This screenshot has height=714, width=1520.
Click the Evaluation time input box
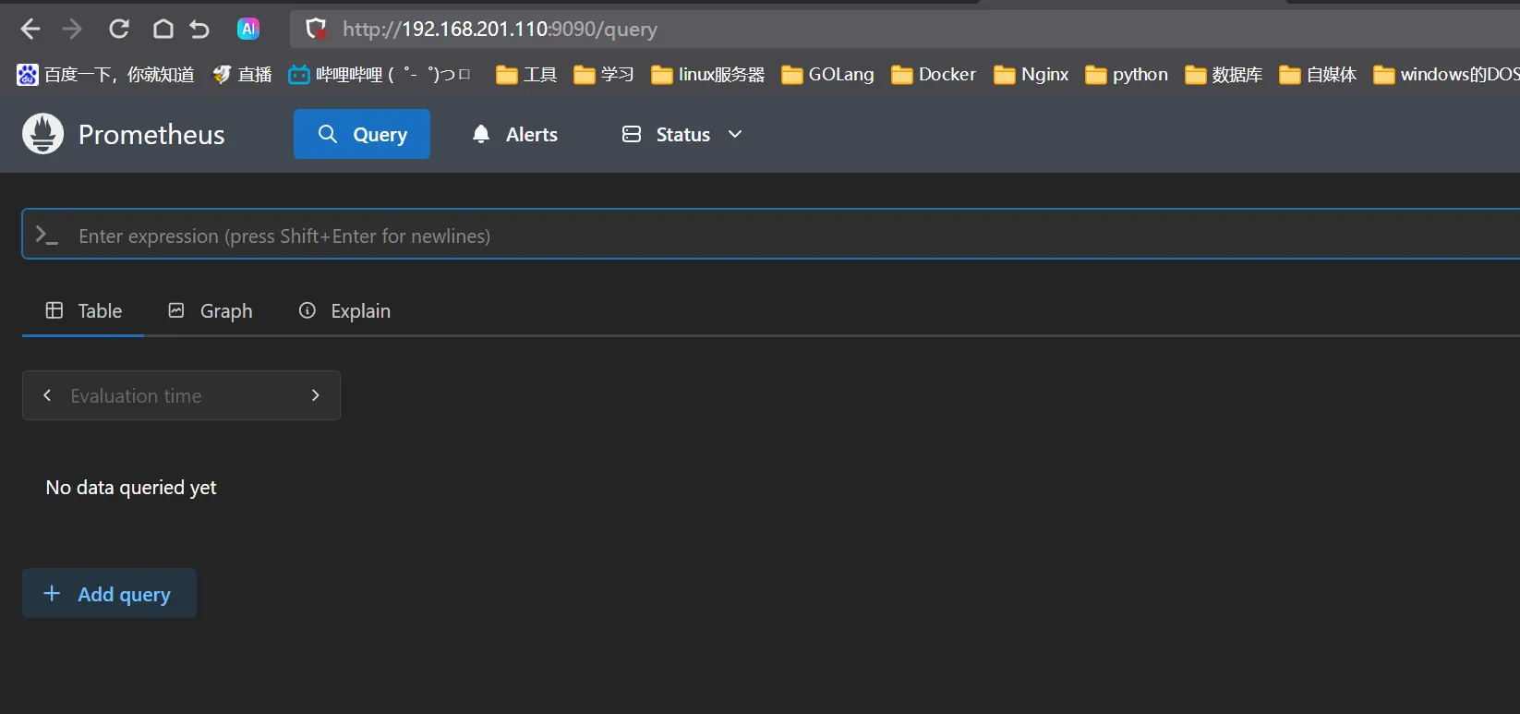180,395
